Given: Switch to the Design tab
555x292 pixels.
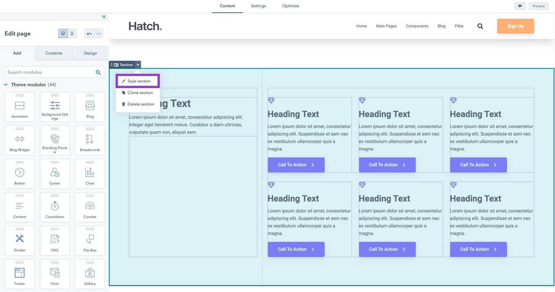Looking at the screenshot, I should point(90,52).
